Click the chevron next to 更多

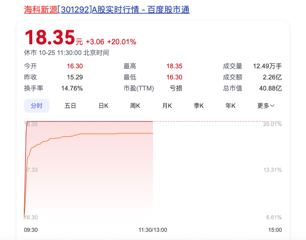(x=272, y=106)
